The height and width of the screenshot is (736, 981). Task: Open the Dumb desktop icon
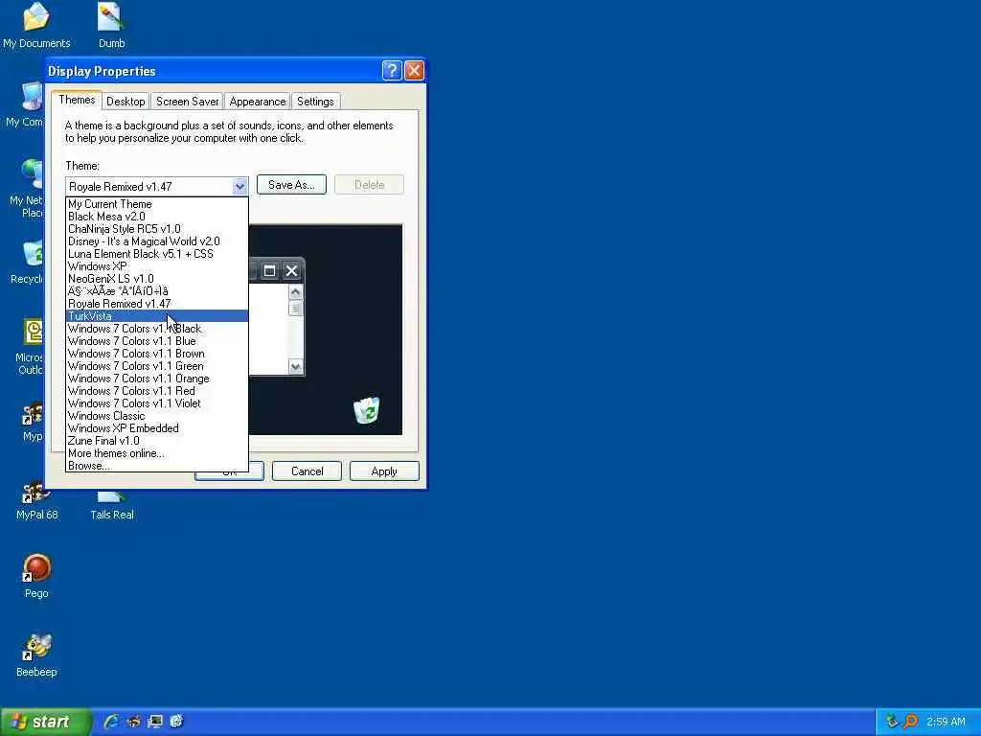tap(111, 25)
